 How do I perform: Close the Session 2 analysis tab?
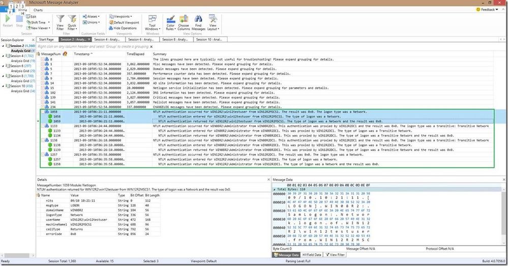pos(89,40)
